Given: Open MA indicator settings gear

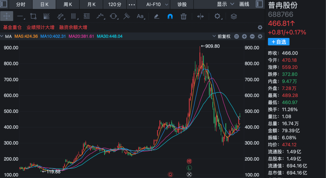Looking at the screenshot, I should coord(260,36).
